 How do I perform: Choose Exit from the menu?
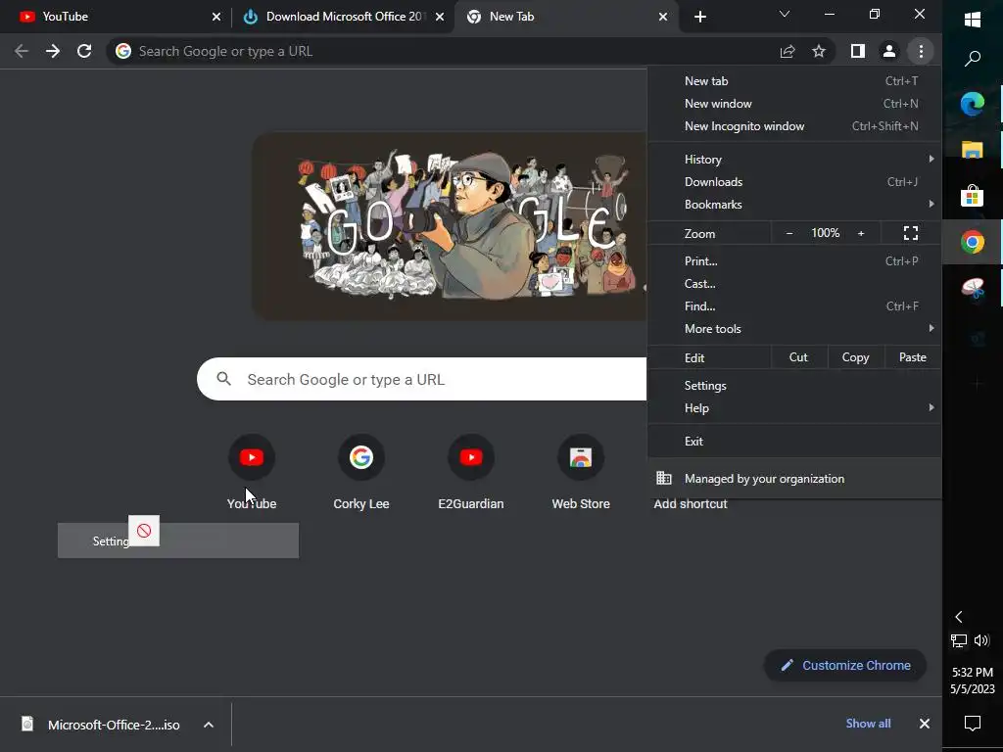pyautogui.click(x=794, y=442)
